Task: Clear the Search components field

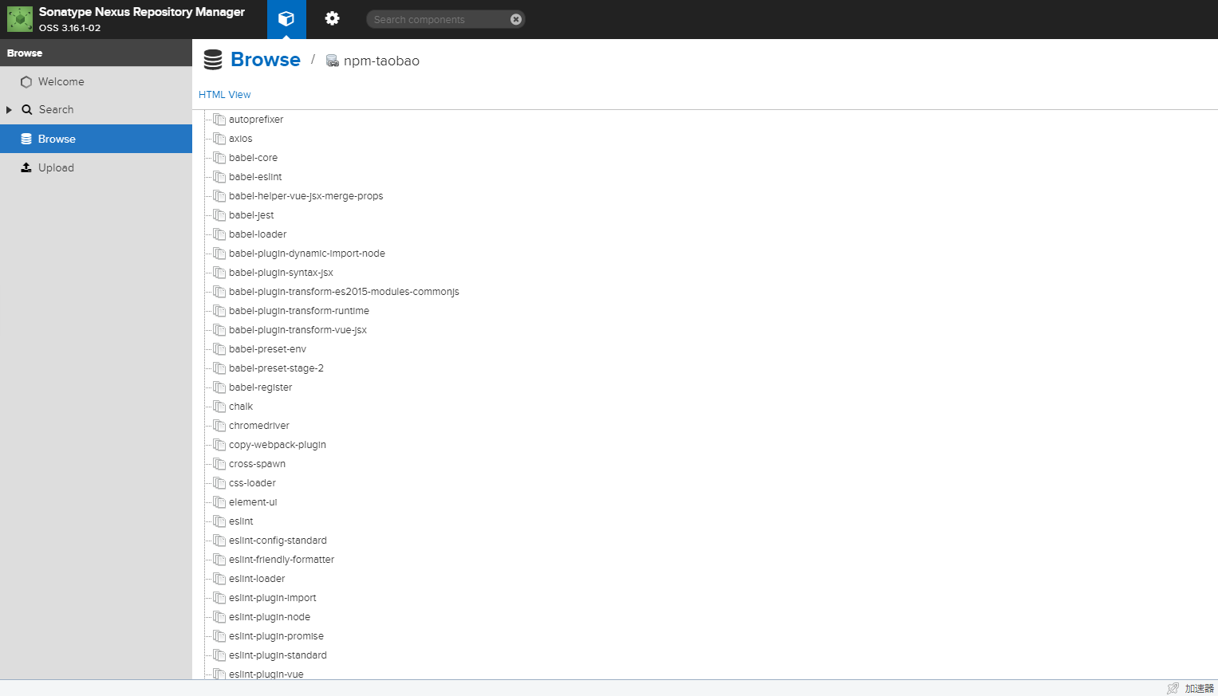Action: 516,19
